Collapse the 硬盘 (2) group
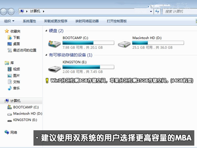Screen dimensions: 197x148 (x=46, y=31)
